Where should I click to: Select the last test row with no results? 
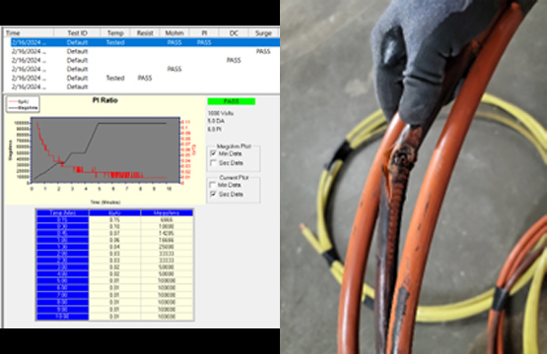pyautogui.click(x=145, y=87)
